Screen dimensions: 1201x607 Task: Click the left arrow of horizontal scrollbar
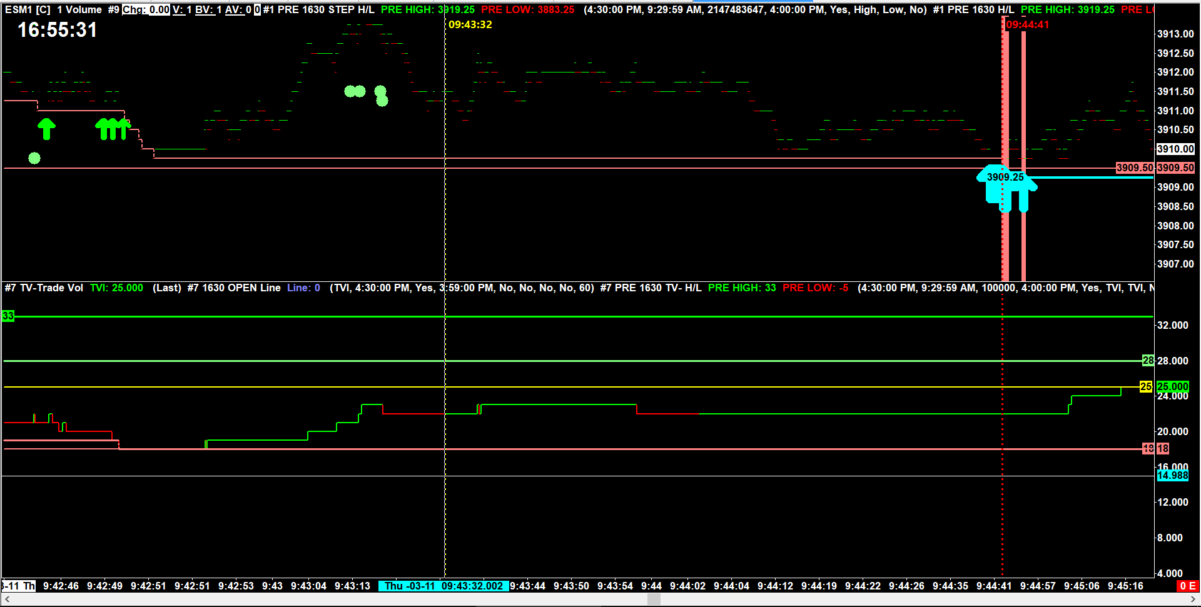(x=7, y=599)
